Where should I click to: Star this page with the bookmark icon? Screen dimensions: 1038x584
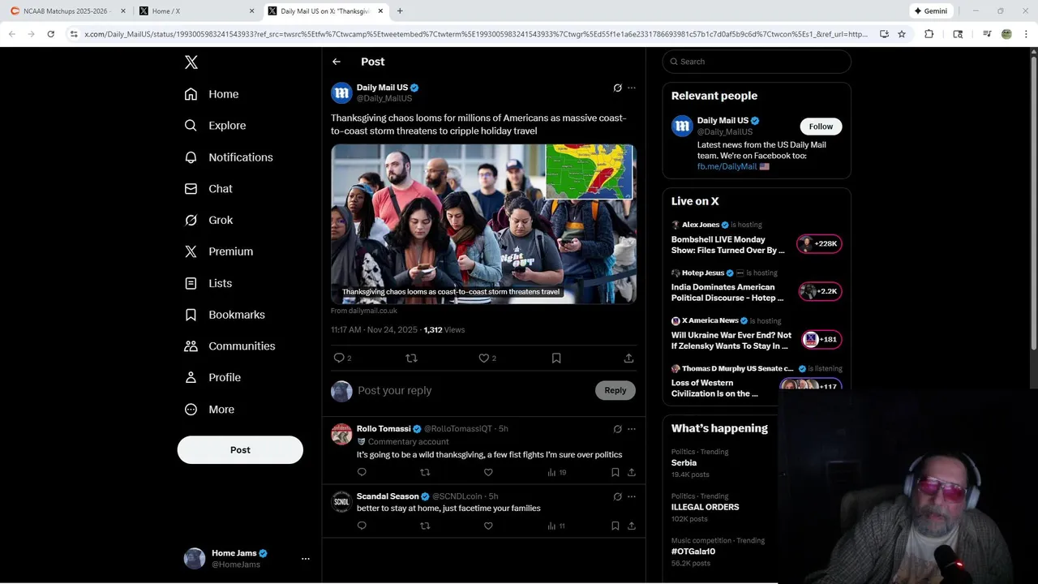(901, 34)
